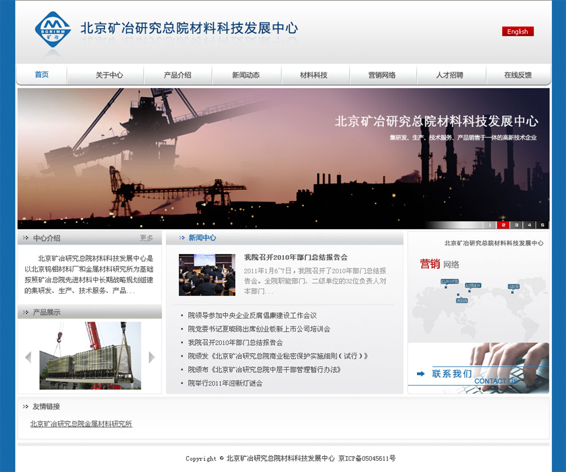This screenshot has width=566, height=472.
Task: Open headline 我院召开2010年部门总结报告会
Action: pyautogui.click(x=296, y=257)
